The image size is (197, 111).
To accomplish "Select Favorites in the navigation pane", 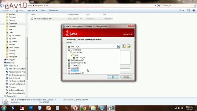I will click(12, 27).
